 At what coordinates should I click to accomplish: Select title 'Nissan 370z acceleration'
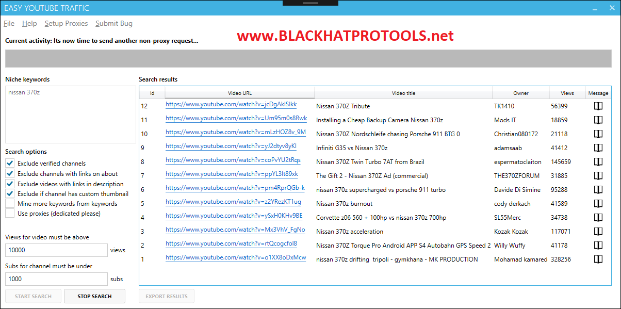click(x=350, y=232)
